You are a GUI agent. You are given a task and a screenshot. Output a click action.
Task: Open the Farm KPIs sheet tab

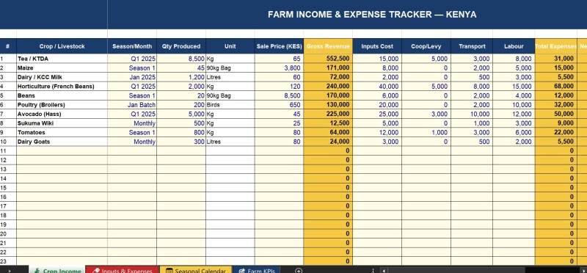[256, 270]
